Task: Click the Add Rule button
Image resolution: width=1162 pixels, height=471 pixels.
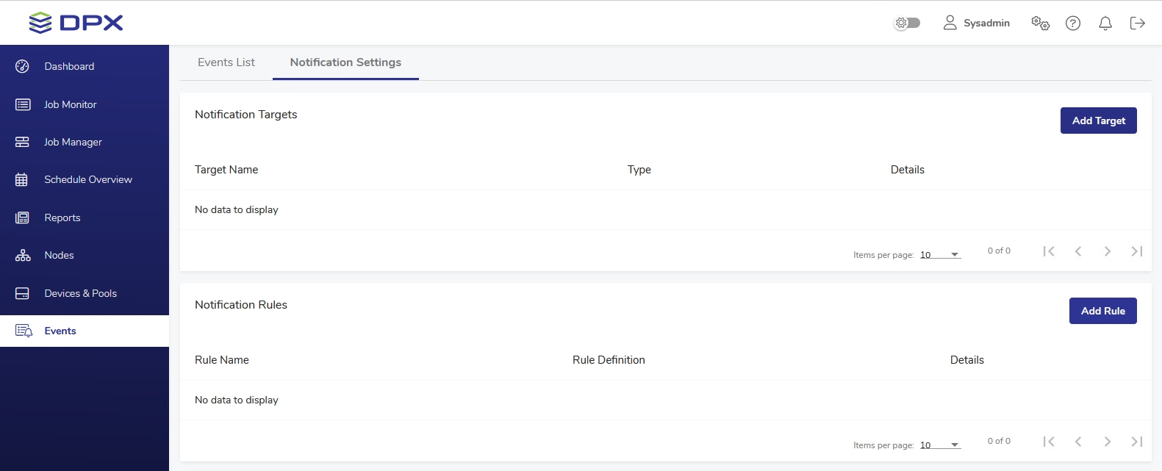Action: tap(1102, 311)
